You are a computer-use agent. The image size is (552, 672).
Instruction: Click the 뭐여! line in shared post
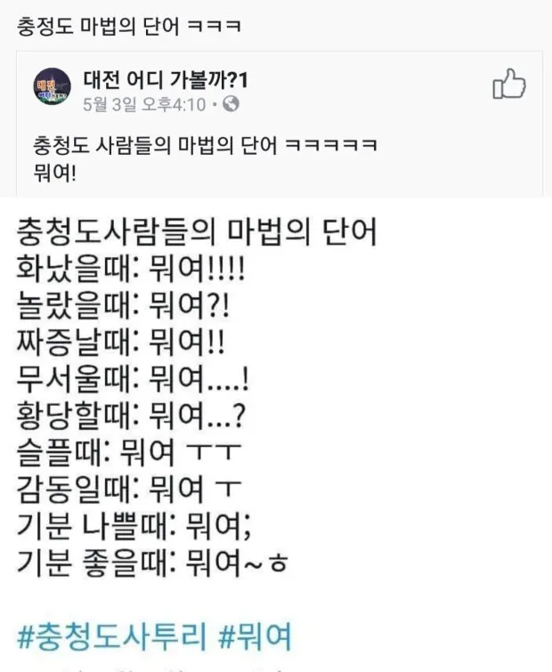click(x=55, y=174)
